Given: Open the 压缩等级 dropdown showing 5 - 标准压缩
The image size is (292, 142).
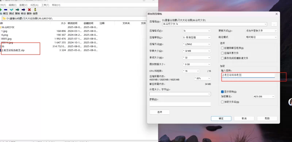Looking at the screenshot, I should 197,38.
